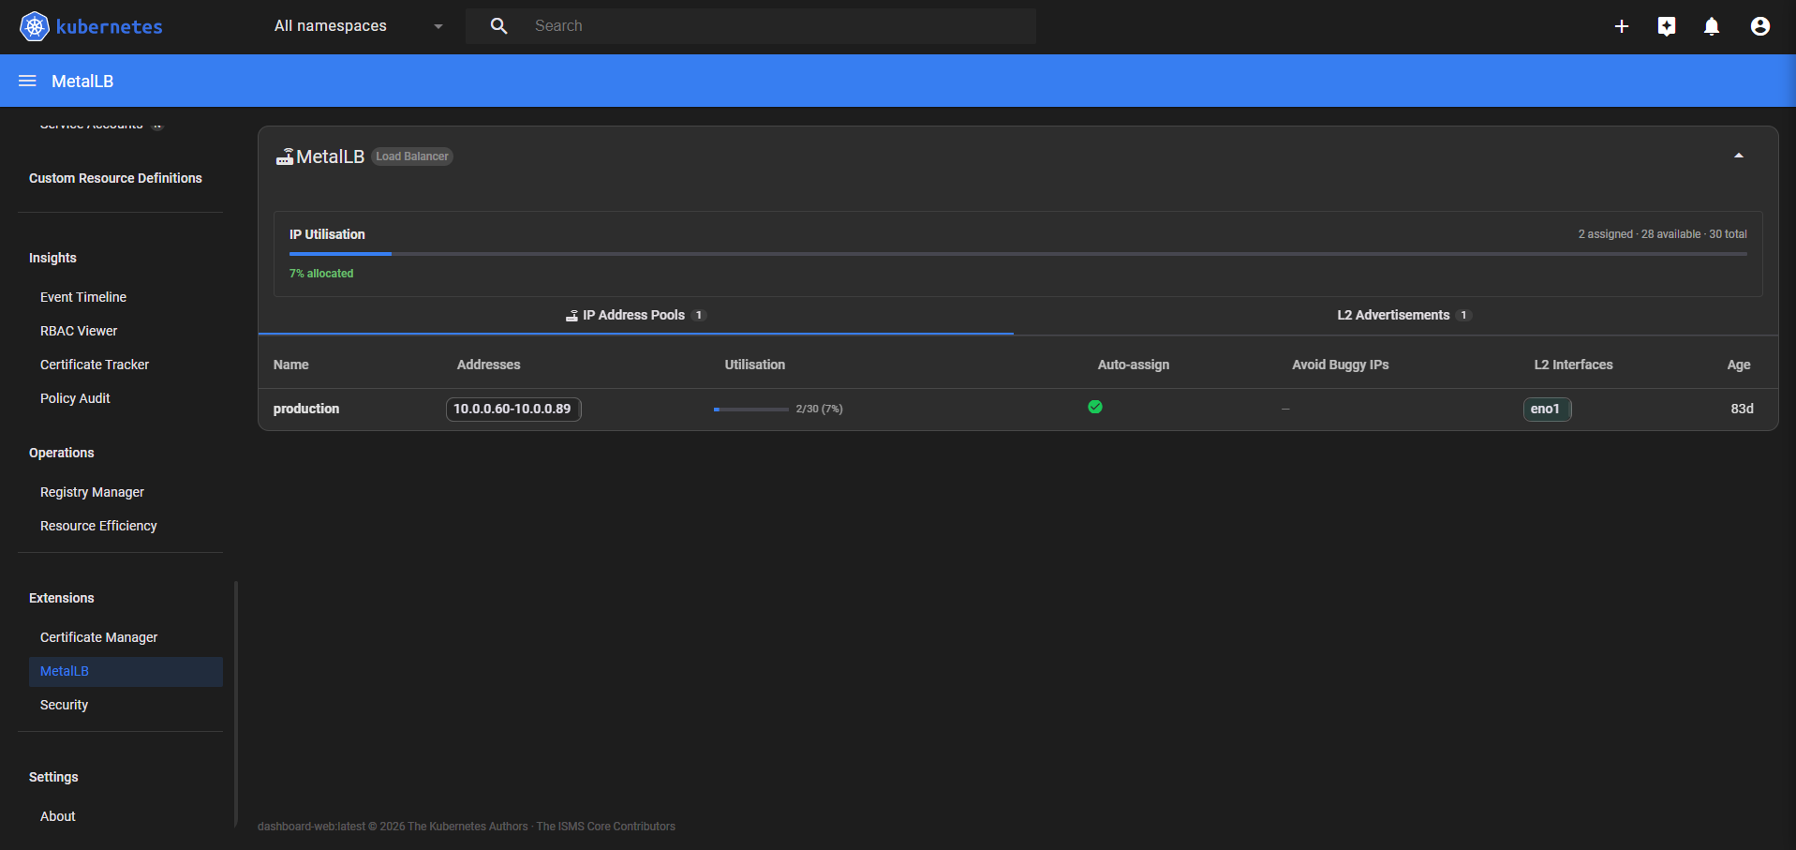
Task: Click the Addresses column header
Action: coord(489,365)
